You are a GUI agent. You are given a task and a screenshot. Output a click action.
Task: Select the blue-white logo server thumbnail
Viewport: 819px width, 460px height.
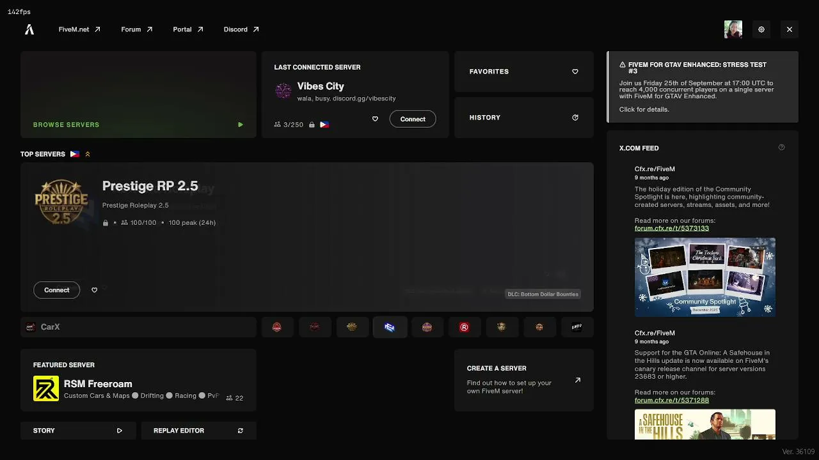click(390, 327)
